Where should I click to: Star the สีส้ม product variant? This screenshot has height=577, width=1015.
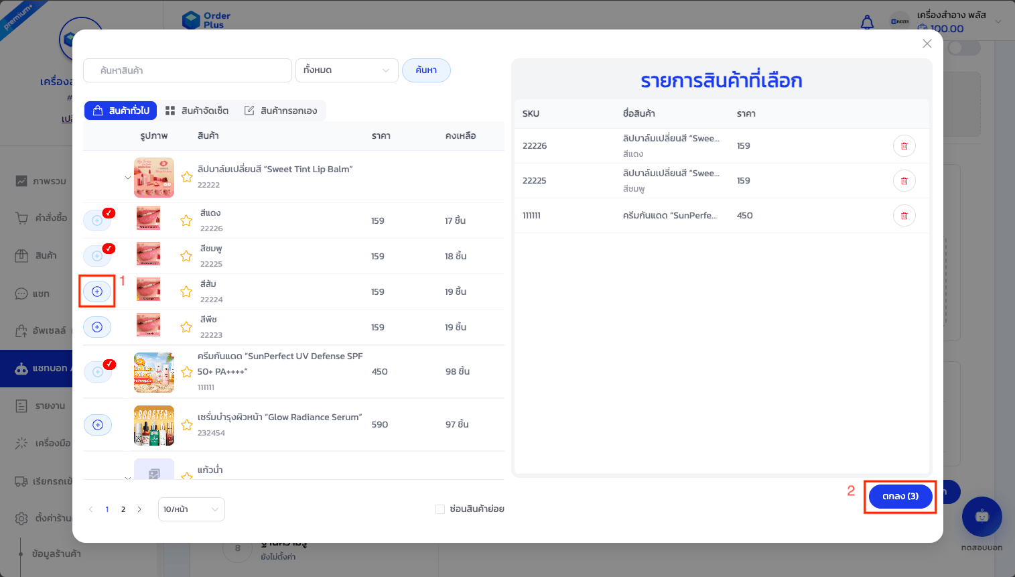[x=186, y=291]
